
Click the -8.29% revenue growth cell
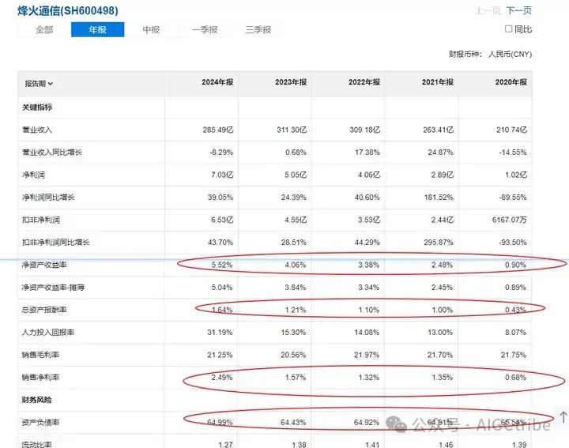[x=221, y=152]
